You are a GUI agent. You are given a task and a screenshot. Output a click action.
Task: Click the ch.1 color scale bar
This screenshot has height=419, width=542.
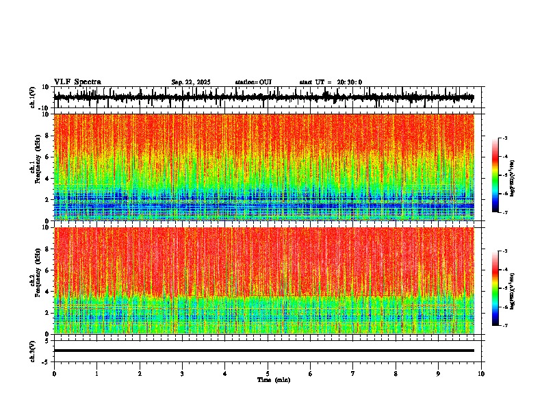coord(495,175)
